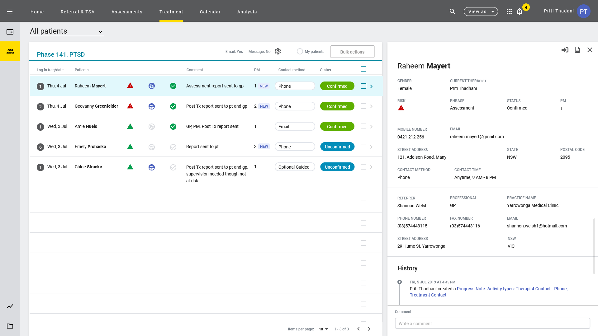Image resolution: width=598 pixels, height=336 pixels.
Task: Open the hamburger menu icon
Action: point(10,12)
